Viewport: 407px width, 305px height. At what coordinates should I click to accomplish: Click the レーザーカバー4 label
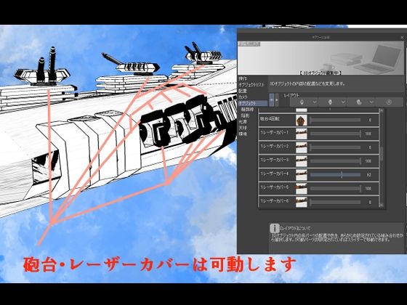point(274,174)
